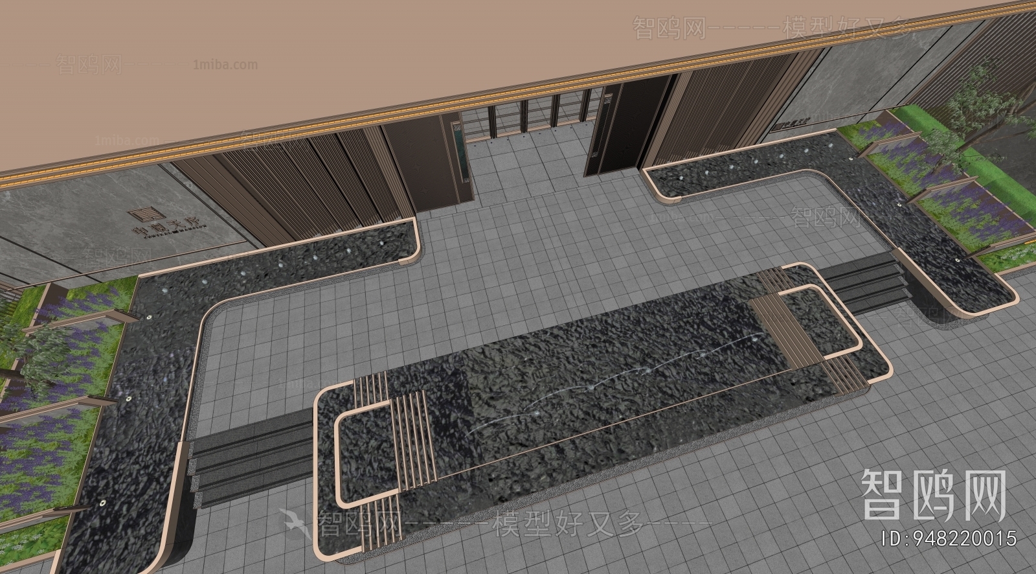The height and width of the screenshot is (574, 1036).
Task: Click the stepping stones at the right pool crossing
Action: (x=868, y=281)
